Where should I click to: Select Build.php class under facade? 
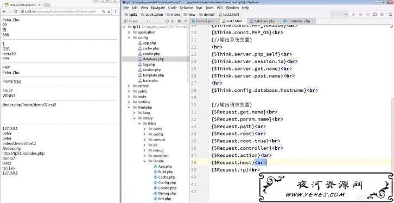(163, 172)
